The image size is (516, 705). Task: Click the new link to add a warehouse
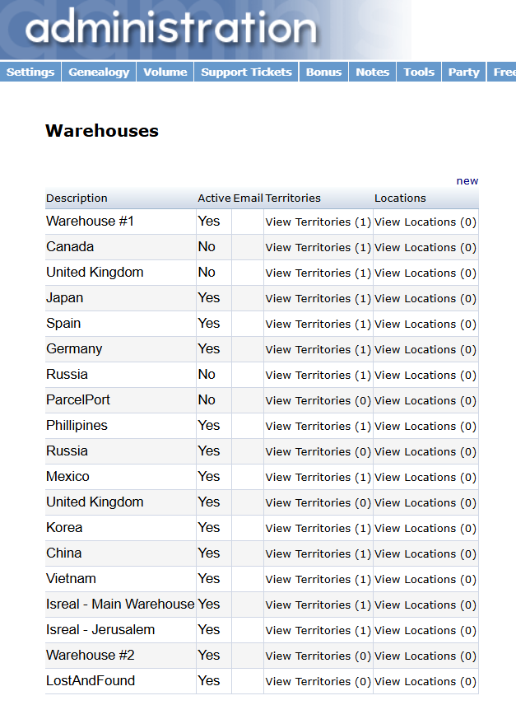click(467, 180)
